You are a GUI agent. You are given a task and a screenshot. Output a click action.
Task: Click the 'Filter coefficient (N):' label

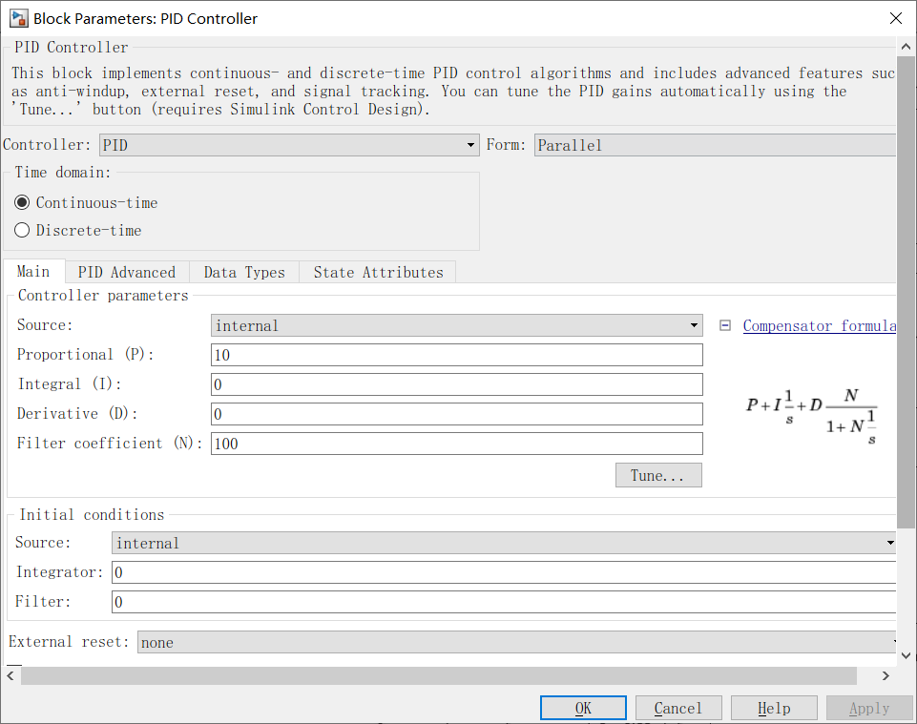tap(110, 444)
